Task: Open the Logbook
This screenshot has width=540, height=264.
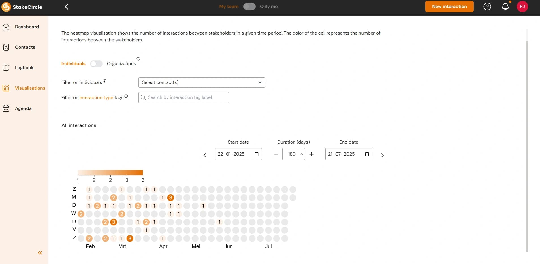Action: pos(24,67)
